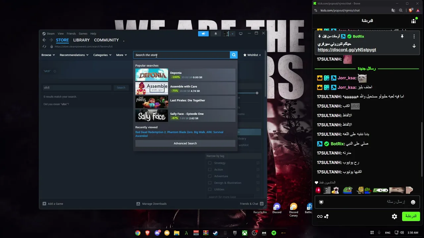
Task: Unpin the BotRix pinned message
Action: 402,36
